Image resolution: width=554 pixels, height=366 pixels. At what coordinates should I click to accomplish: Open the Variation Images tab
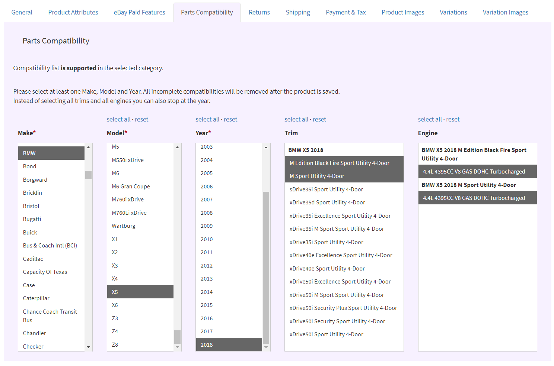click(x=506, y=12)
